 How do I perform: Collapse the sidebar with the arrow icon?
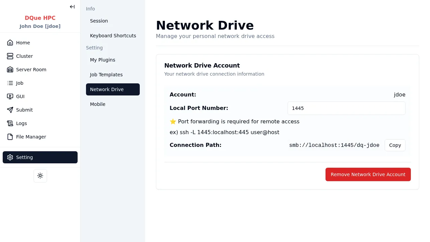click(72, 7)
